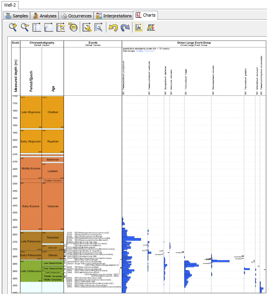The width and height of the screenshot is (267, 294).
Task: Toggle the Ma age scale icon
Action: (73, 27)
